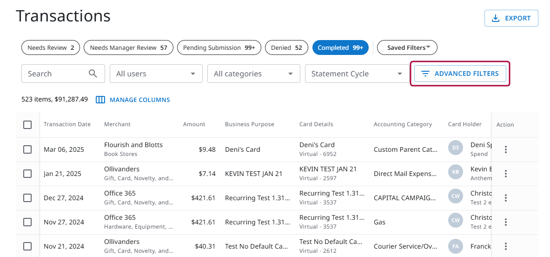The image size is (550, 257).
Task: Click the Manage Columns icon
Action: tap(100, 100)
